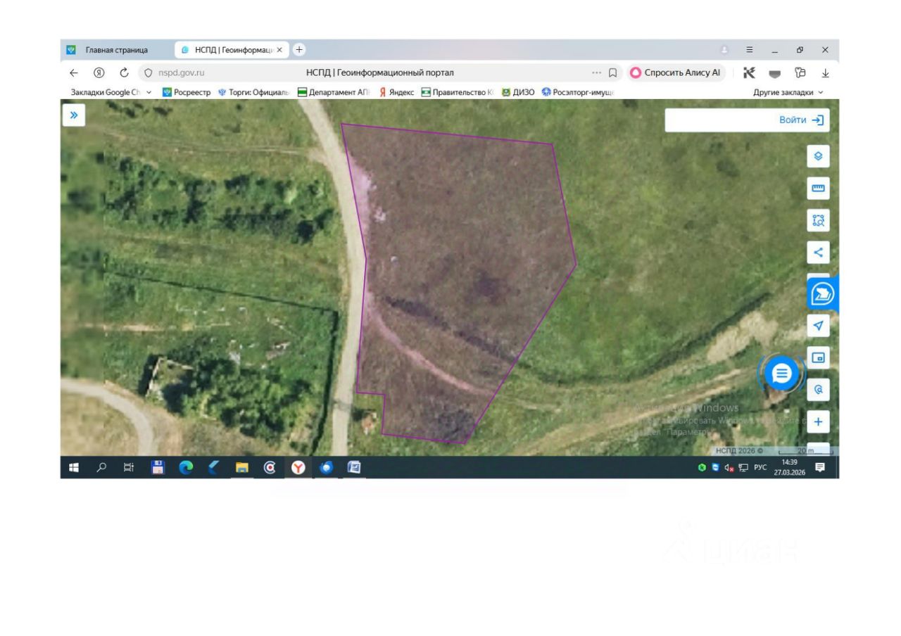Image resolution: width=901 pixels, height=636 pixels.
Task: Activate the area search selection tool
Action: tap(818, 221)
